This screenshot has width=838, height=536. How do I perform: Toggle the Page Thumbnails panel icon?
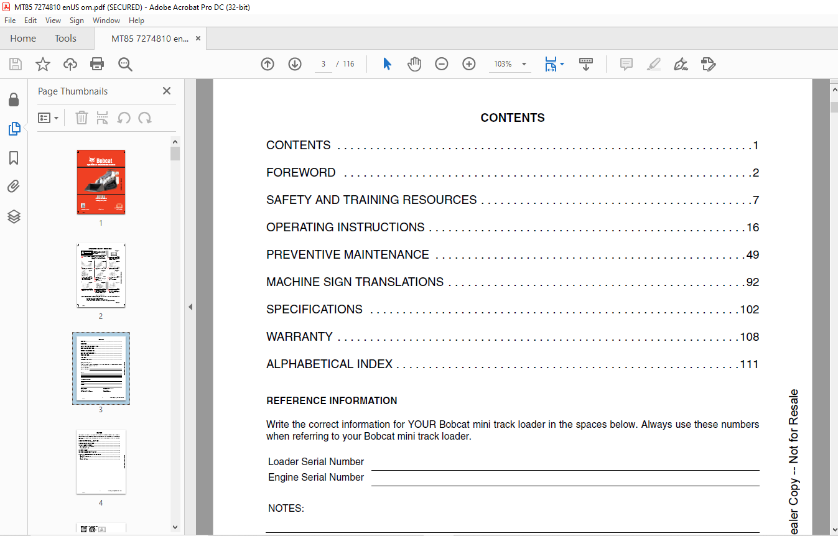(14, 129)
